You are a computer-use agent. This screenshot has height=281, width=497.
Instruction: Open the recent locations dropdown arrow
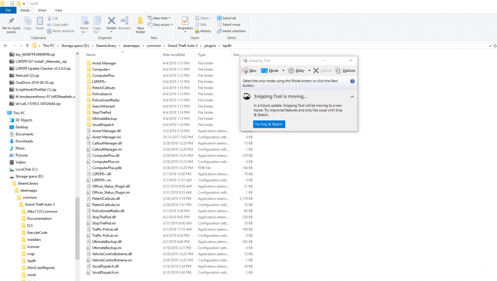21,46
